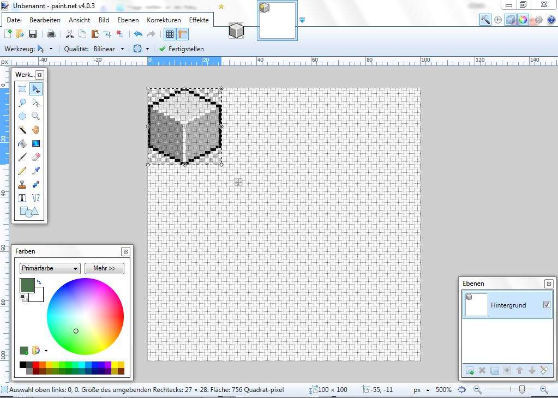Choose the Eraser tool

pyautogui.click(x=36, y=157)
